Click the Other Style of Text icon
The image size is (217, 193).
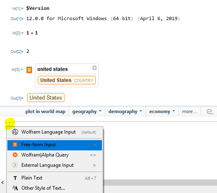(15, 188)
